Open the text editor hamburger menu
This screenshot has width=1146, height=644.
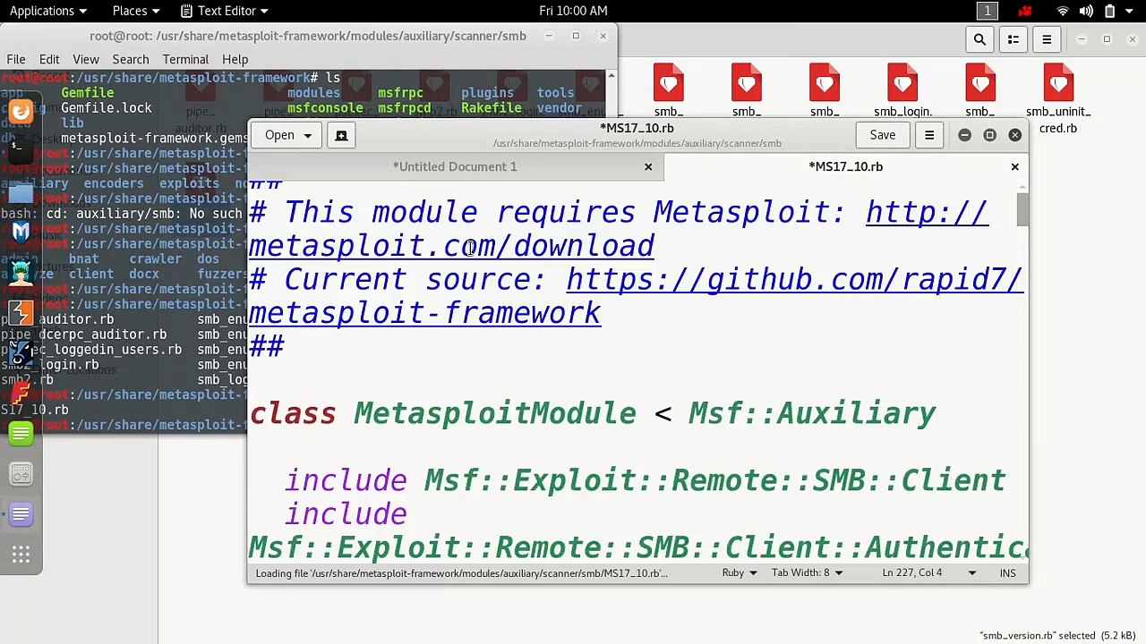(x=929, y=135)
